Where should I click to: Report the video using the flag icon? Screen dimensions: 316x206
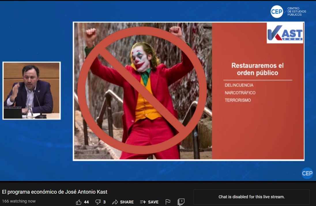168,202
